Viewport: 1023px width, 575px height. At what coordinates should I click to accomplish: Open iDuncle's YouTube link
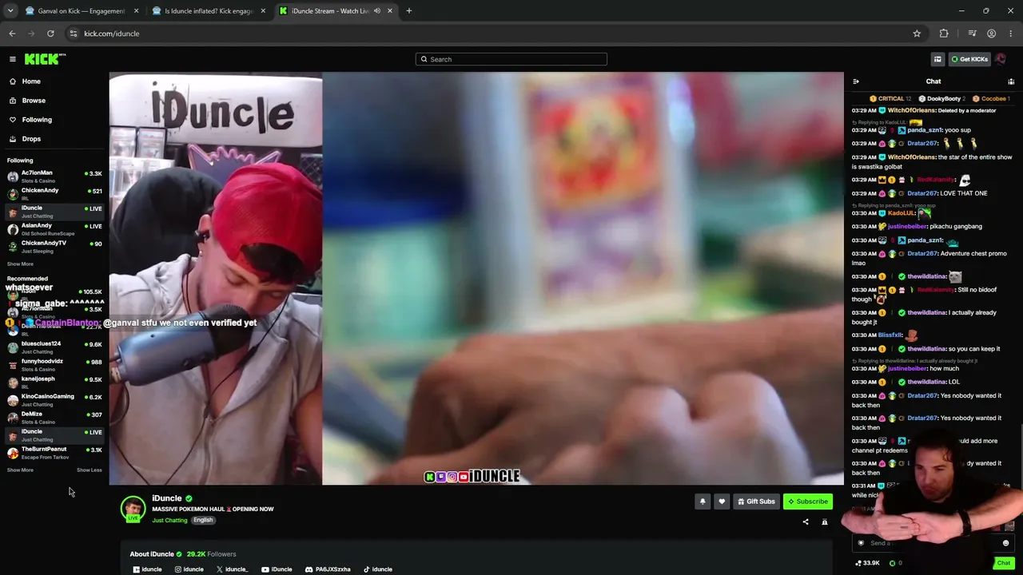pyautogui.click(x=277, y=569)
